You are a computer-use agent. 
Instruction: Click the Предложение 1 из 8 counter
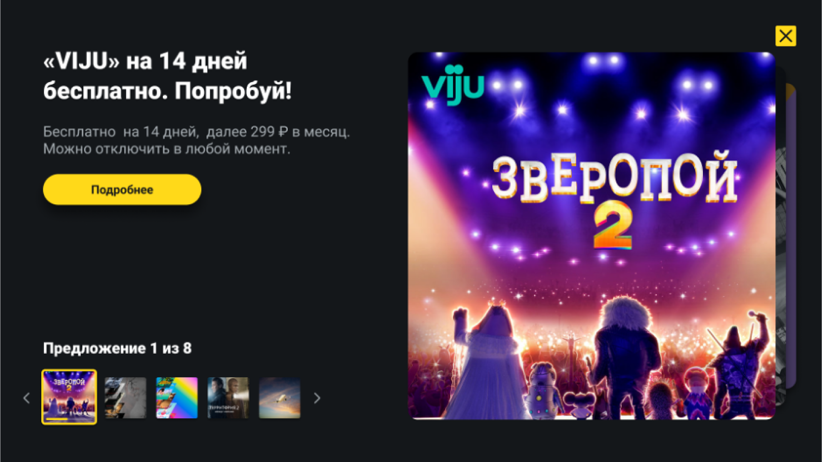(117, 348)
